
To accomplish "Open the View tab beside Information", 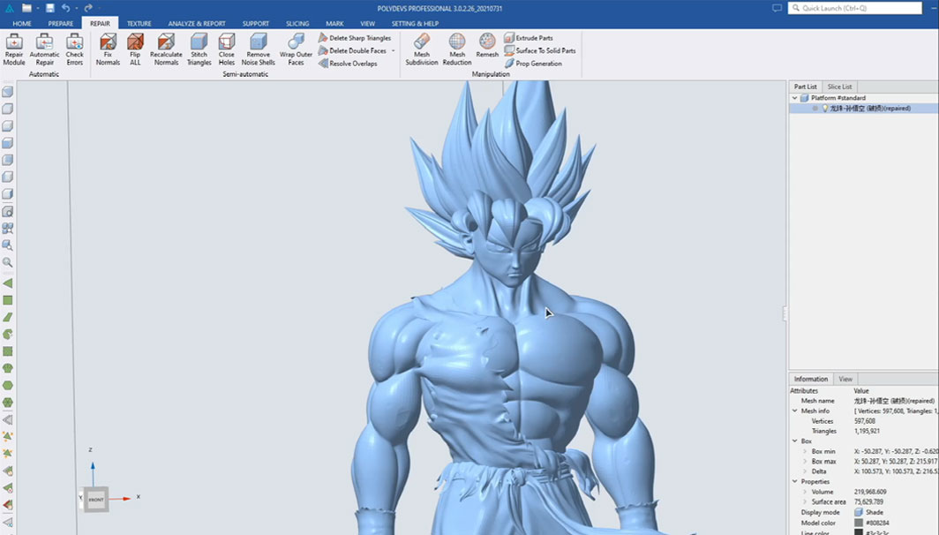I will pyautogui.click(x=845, y=380).
